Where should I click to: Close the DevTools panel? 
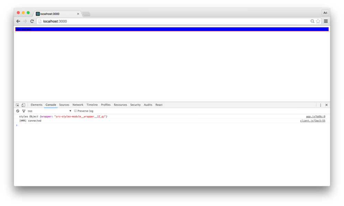pos(326,105)
